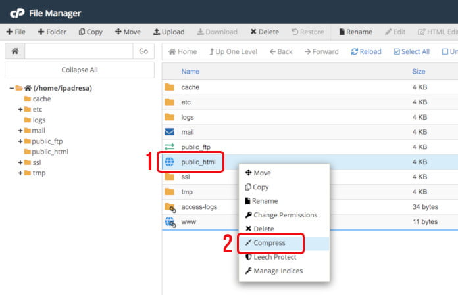
Task: Select /home/ipadresa root in tree
Action: coord(63,88)
